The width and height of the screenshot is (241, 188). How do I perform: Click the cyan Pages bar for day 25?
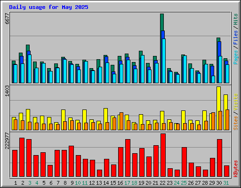tap(185, 69)
